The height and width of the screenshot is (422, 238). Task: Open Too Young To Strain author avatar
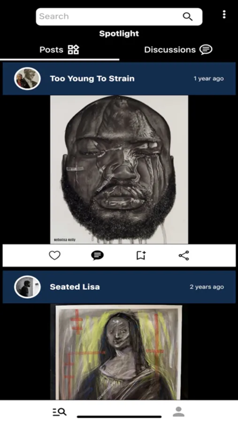(27, 79)
